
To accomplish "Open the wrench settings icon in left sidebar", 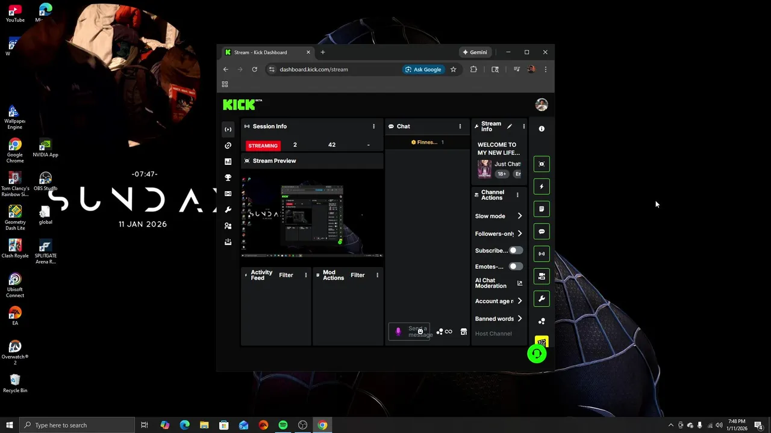I will (x=228, y=210).
